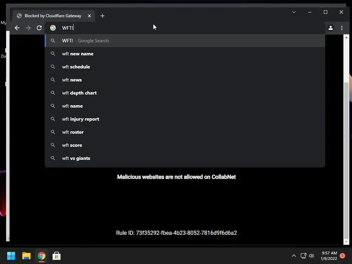Image resolution: width=352 pixels, height=264 pixels.
Task: Click the magnifier icon beside 'wft news'
Action: pyautogui.click(x=53, y=80)
